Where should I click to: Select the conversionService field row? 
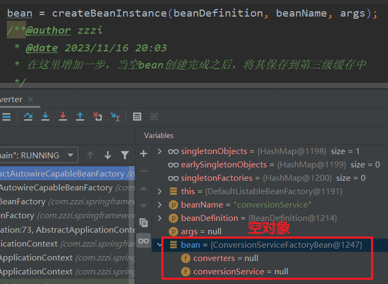pos(228,272)
